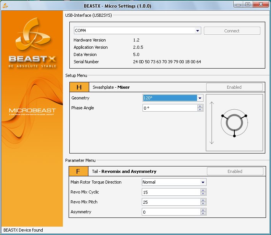Click the F parameter menu letter tile
271x235 pixels.
point(78,171)
